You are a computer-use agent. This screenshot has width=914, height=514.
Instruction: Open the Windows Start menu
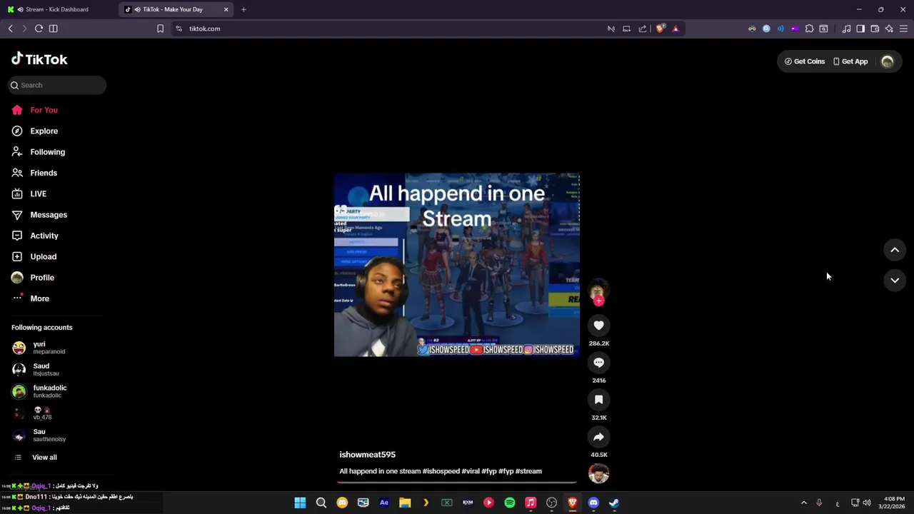(300, 503)
